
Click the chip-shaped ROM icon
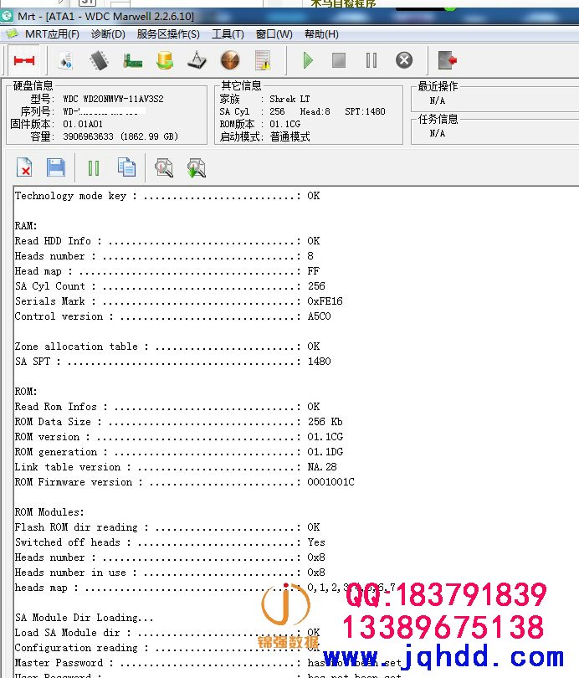(x=100, y=60)
